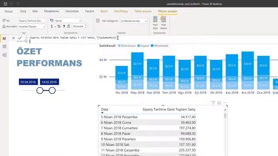Toggle thousands separator comma icon
This screenshot has height=156, width=278.
coord(64,26)
